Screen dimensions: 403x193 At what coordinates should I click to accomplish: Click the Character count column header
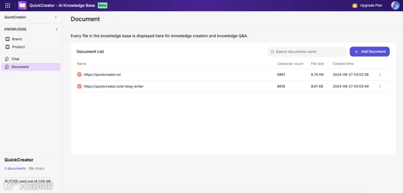290,64
